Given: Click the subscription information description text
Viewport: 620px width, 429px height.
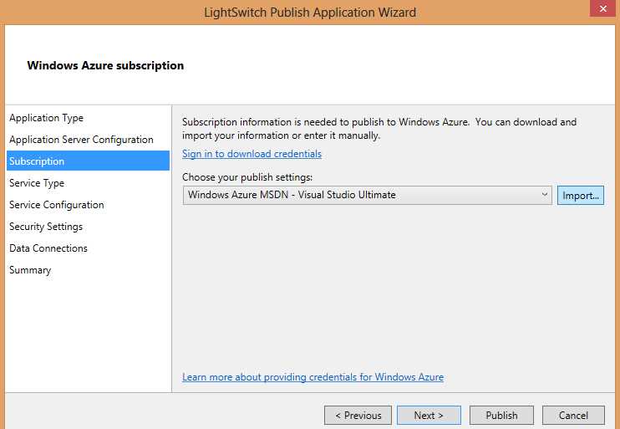Looking at the screenshot, I should click(379, 129).
